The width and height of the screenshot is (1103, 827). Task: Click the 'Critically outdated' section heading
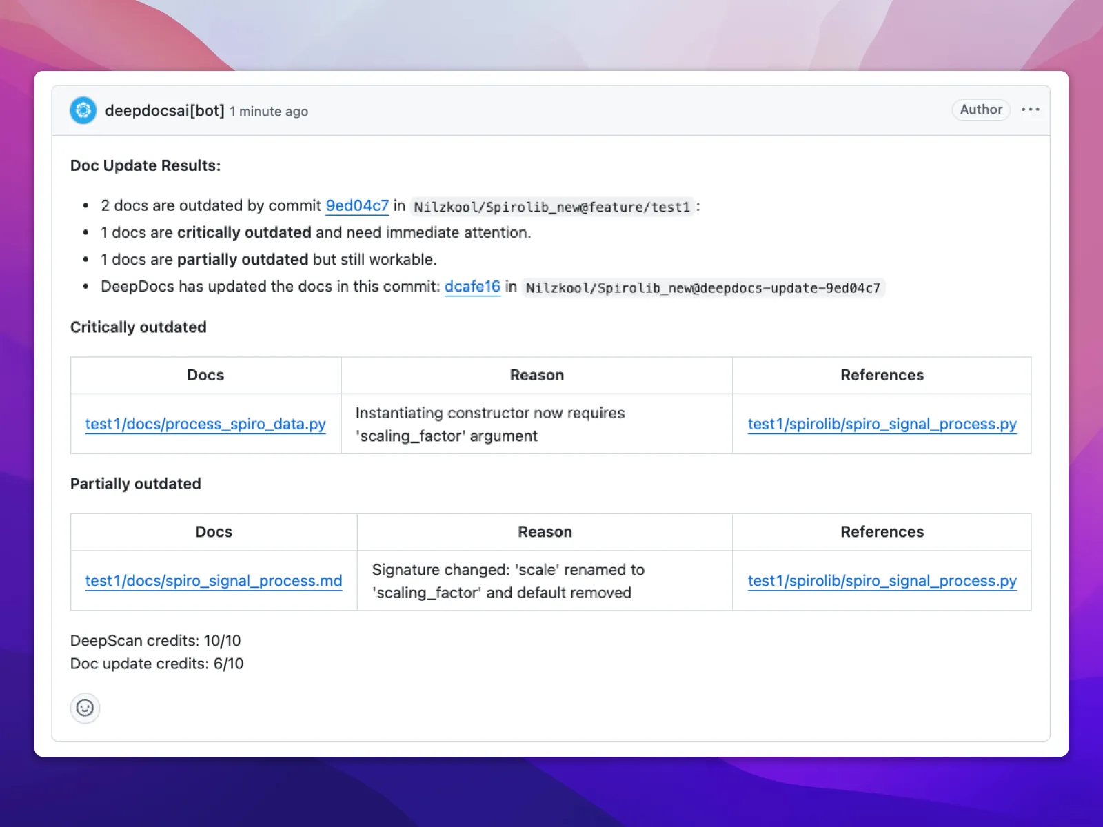point(139,327)
